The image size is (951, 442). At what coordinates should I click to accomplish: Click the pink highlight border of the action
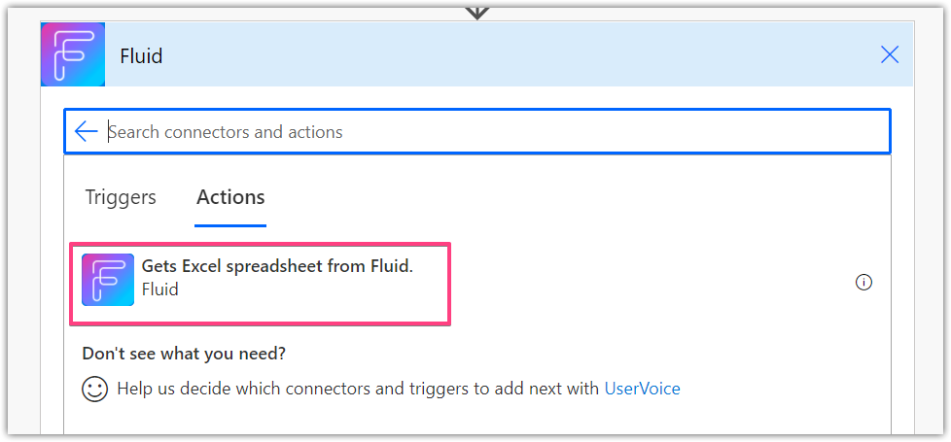(261, 245)
